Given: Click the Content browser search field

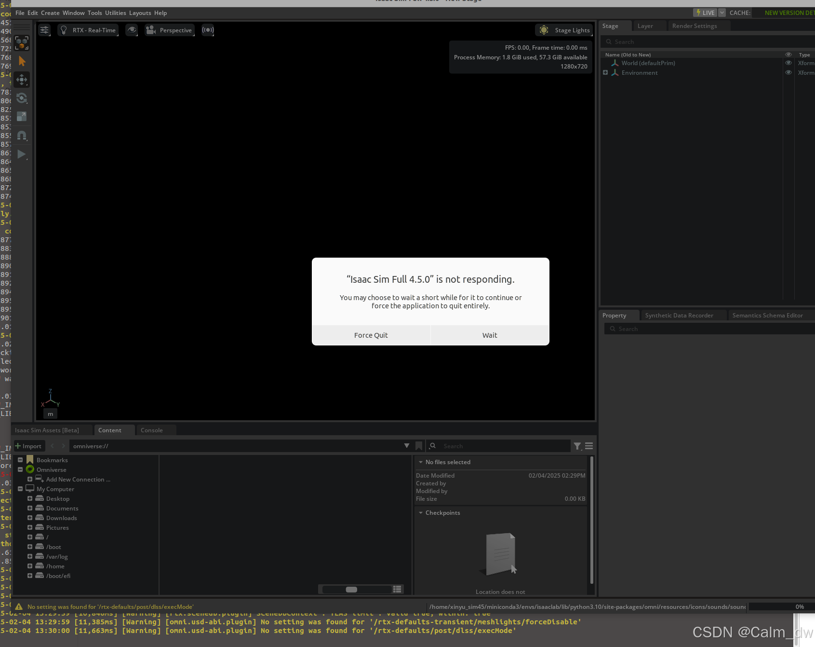Looking at the screenshot, I should [x=499, y=446].
